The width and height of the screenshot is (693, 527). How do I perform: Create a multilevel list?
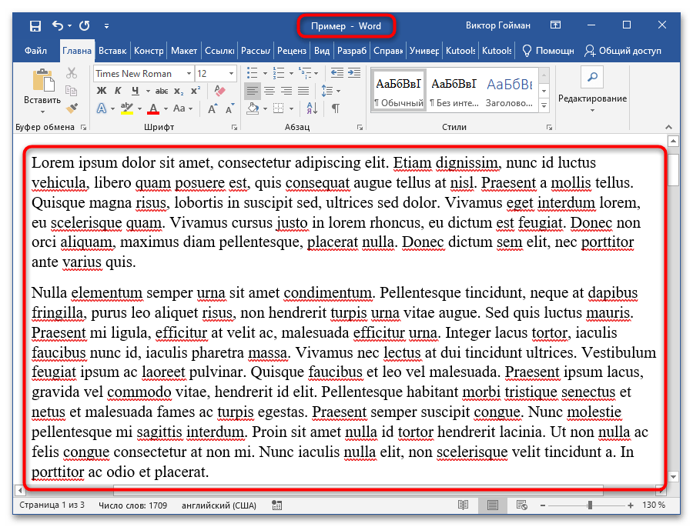[305, 73]
